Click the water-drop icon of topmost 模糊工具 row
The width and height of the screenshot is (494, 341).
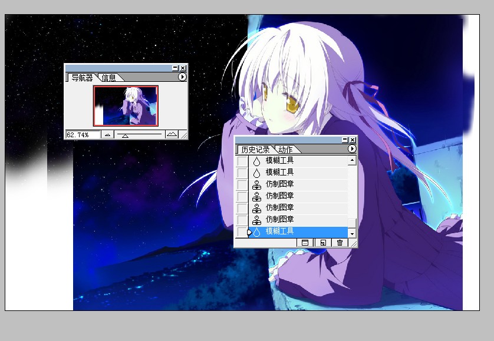pos(257,161)
